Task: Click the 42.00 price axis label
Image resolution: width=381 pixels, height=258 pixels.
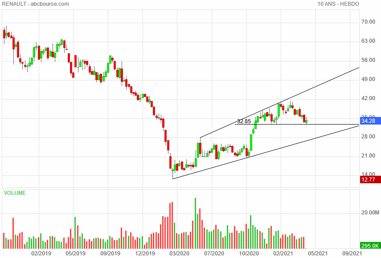Action: coord(368,98)
